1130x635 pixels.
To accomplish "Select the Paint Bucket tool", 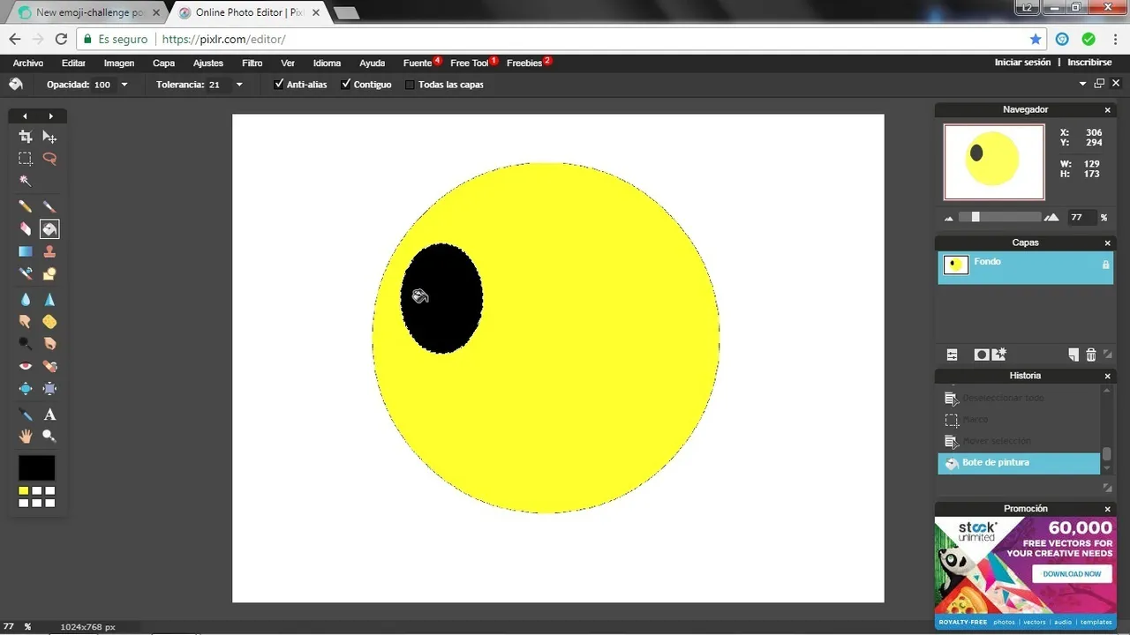I will pos(49,229).
